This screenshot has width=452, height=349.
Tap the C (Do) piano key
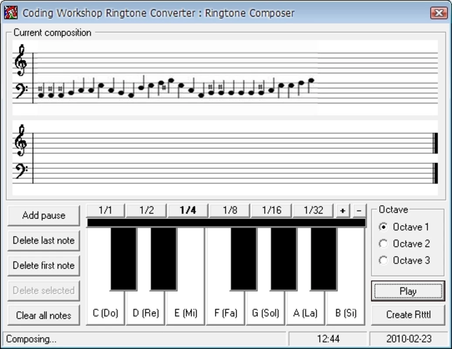105,308
